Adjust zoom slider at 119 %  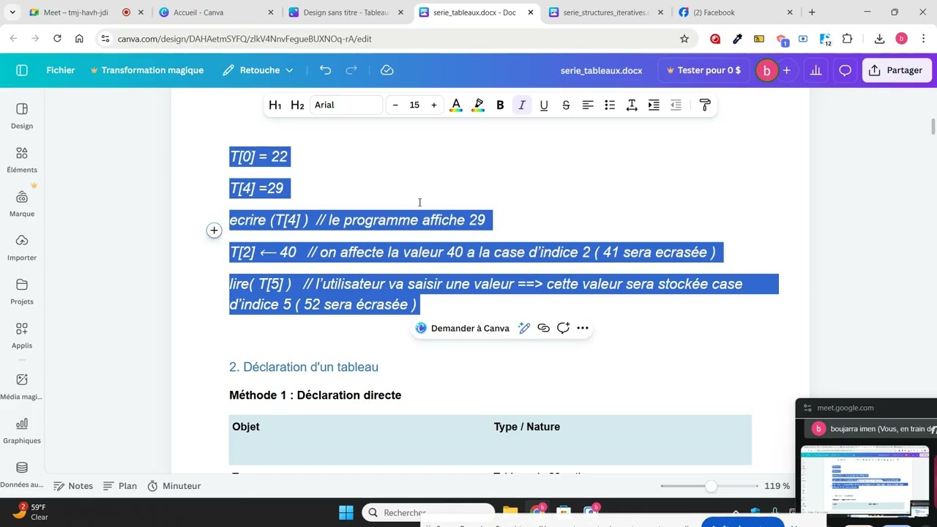coord(710,486)
